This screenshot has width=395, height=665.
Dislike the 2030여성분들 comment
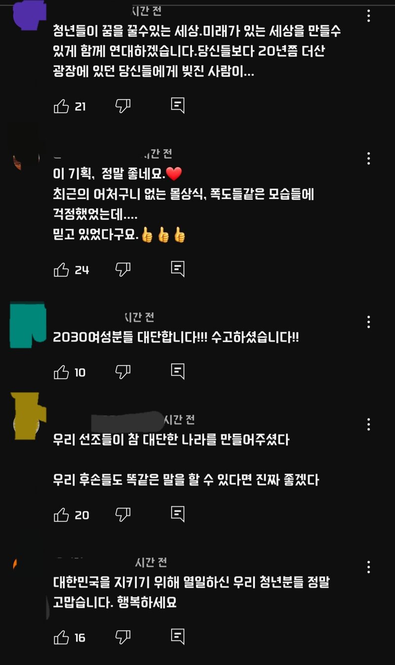pos(122,372)
